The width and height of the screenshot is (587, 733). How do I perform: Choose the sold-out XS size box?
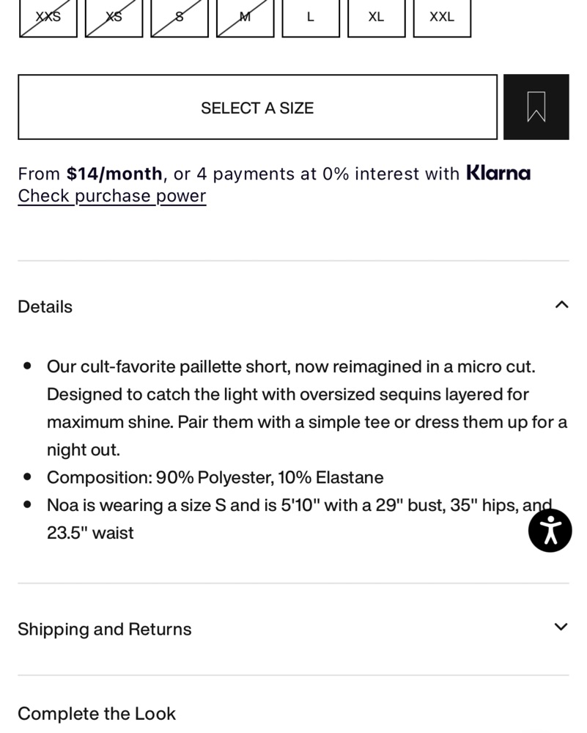click(114, 18)
